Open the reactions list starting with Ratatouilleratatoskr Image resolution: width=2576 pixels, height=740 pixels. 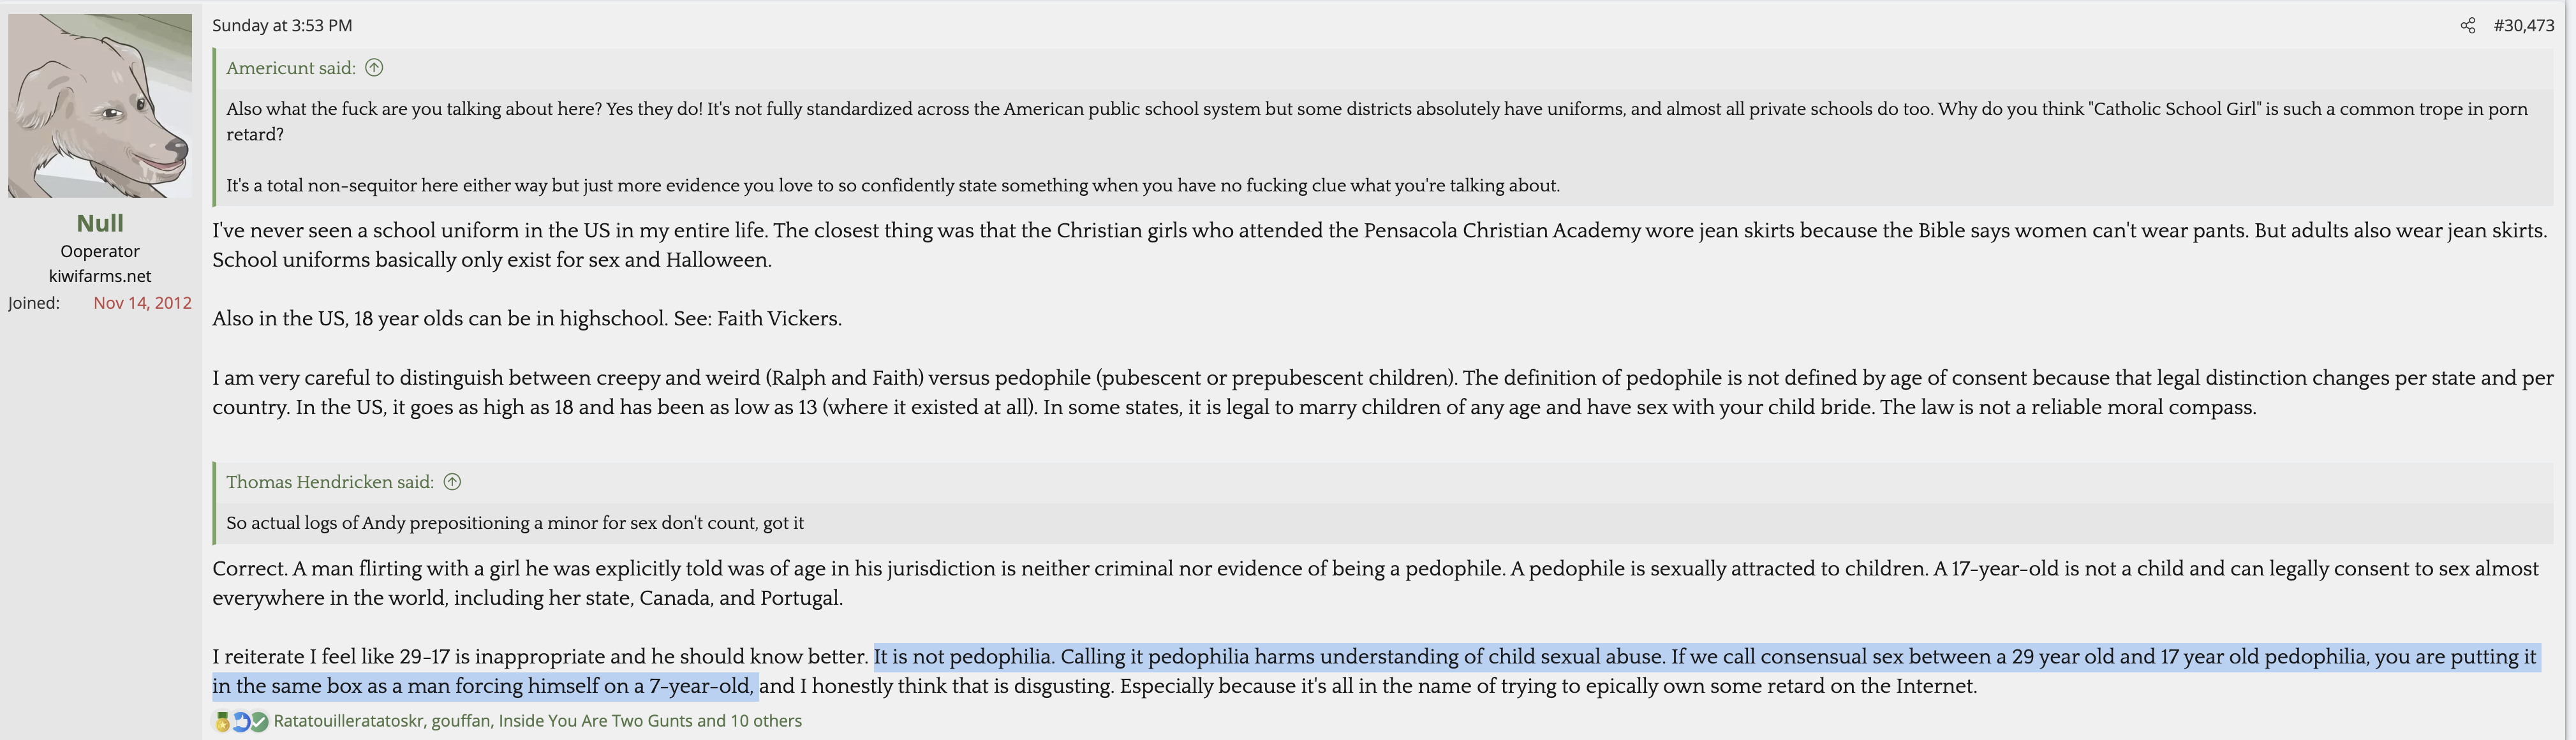click(537, 721)
